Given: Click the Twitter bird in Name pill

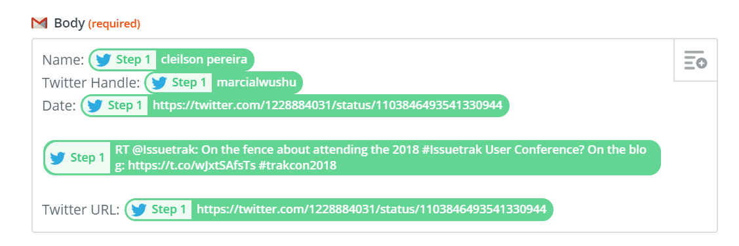Looking at the screenshot, I should tap(103, 60).
